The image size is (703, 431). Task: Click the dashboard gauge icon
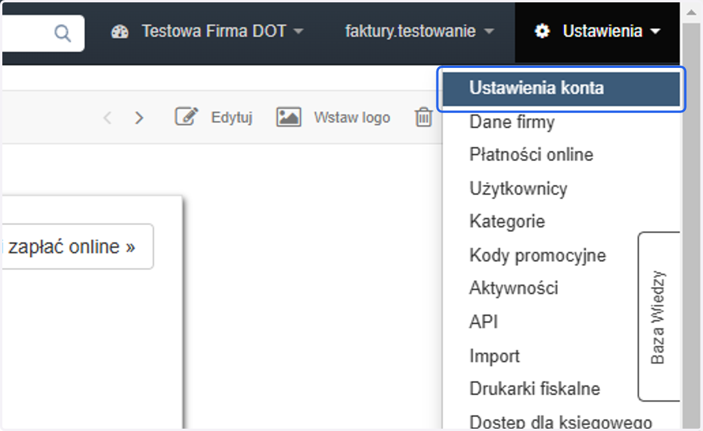120,32
